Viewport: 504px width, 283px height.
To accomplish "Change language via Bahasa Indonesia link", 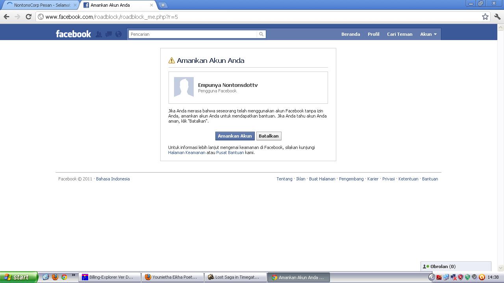I will click(113, 179).
